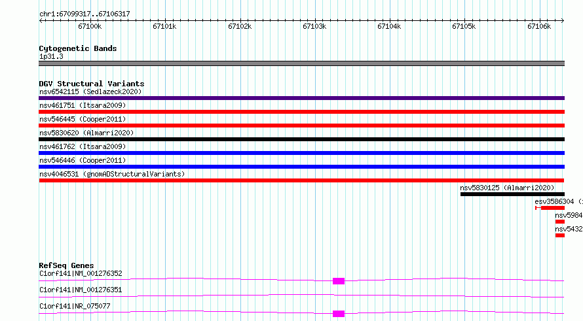
Task: Click the nsv6542115 (Sedlazeck2020) label
Action: click(x=90, y=92)
